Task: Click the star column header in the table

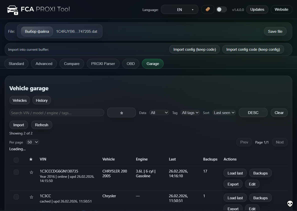Action: [31, 159]
